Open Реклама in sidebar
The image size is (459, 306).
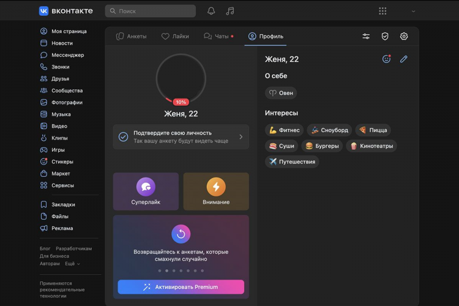point(56,228)
